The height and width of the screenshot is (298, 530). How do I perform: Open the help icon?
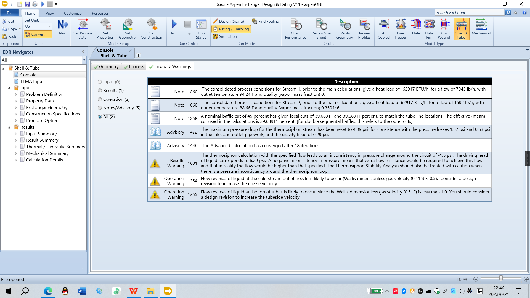point(524,12)
